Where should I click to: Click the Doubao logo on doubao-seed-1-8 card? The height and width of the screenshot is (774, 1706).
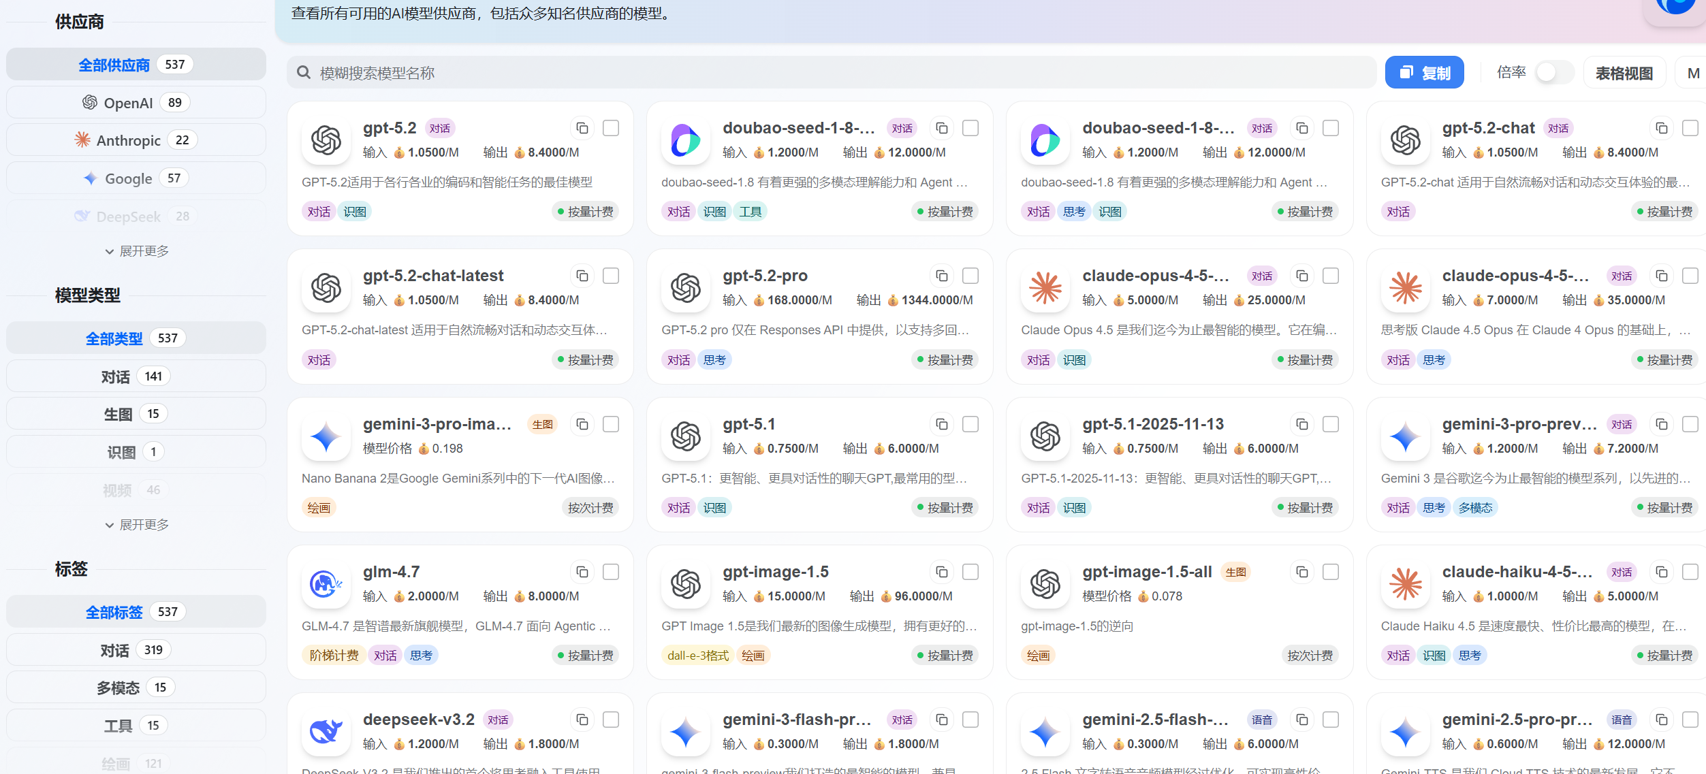(684, 140)
